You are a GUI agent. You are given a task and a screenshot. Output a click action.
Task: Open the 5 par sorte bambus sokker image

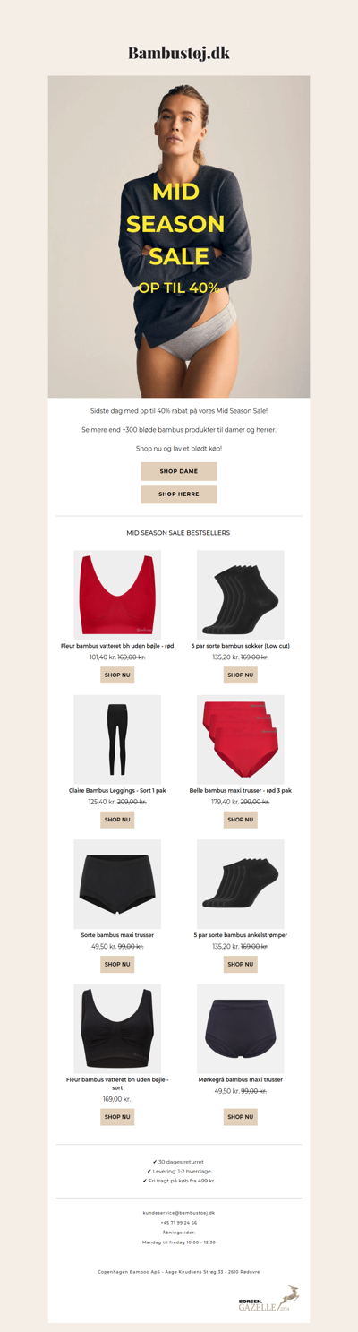tap(241, 594)
